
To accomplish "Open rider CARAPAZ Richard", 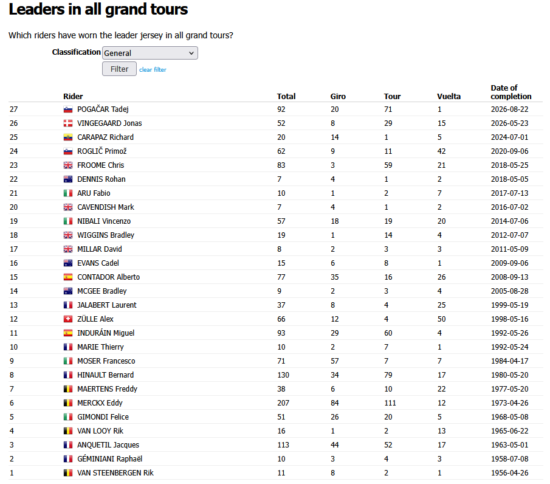I will tap(105, 137).
